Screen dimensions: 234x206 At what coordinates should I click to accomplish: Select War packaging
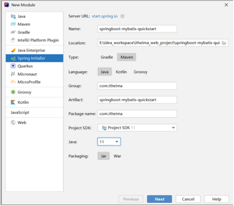tap(118, 156)
